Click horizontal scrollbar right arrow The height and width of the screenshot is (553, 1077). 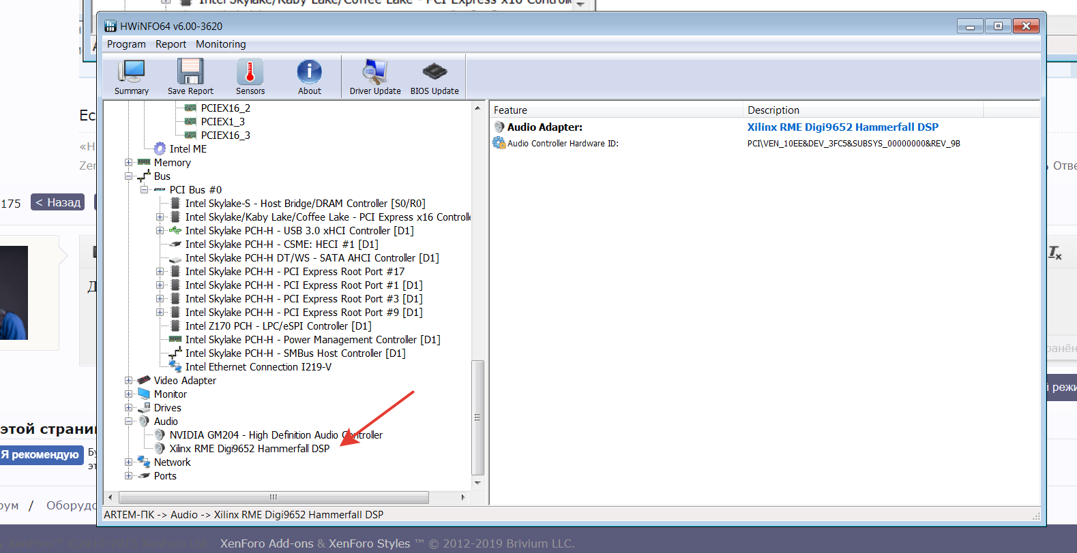point(463,497)
